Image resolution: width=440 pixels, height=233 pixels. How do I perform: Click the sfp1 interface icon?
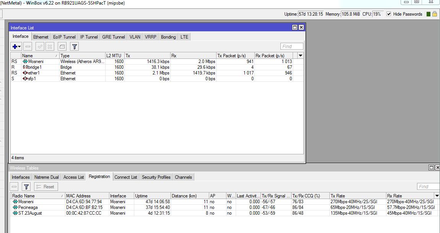(x=25, y=79)
